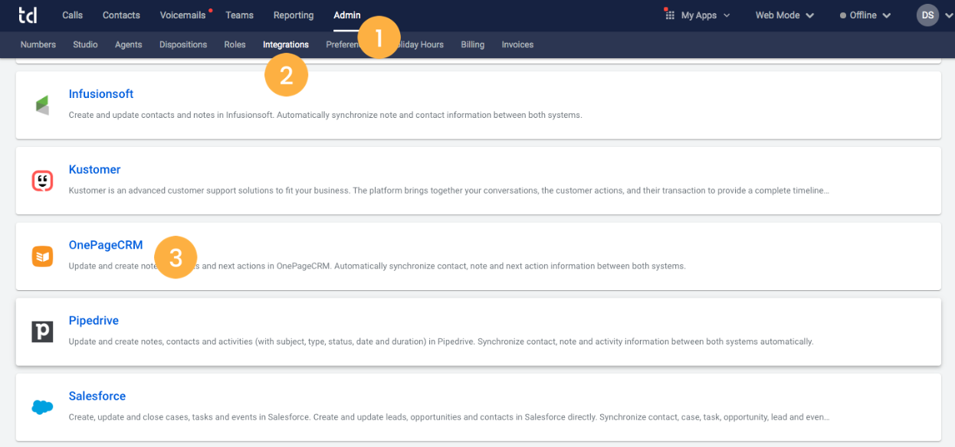Click the Kustomer description text
The width and height of the screenshot is (955, 447).
(449, 191)
